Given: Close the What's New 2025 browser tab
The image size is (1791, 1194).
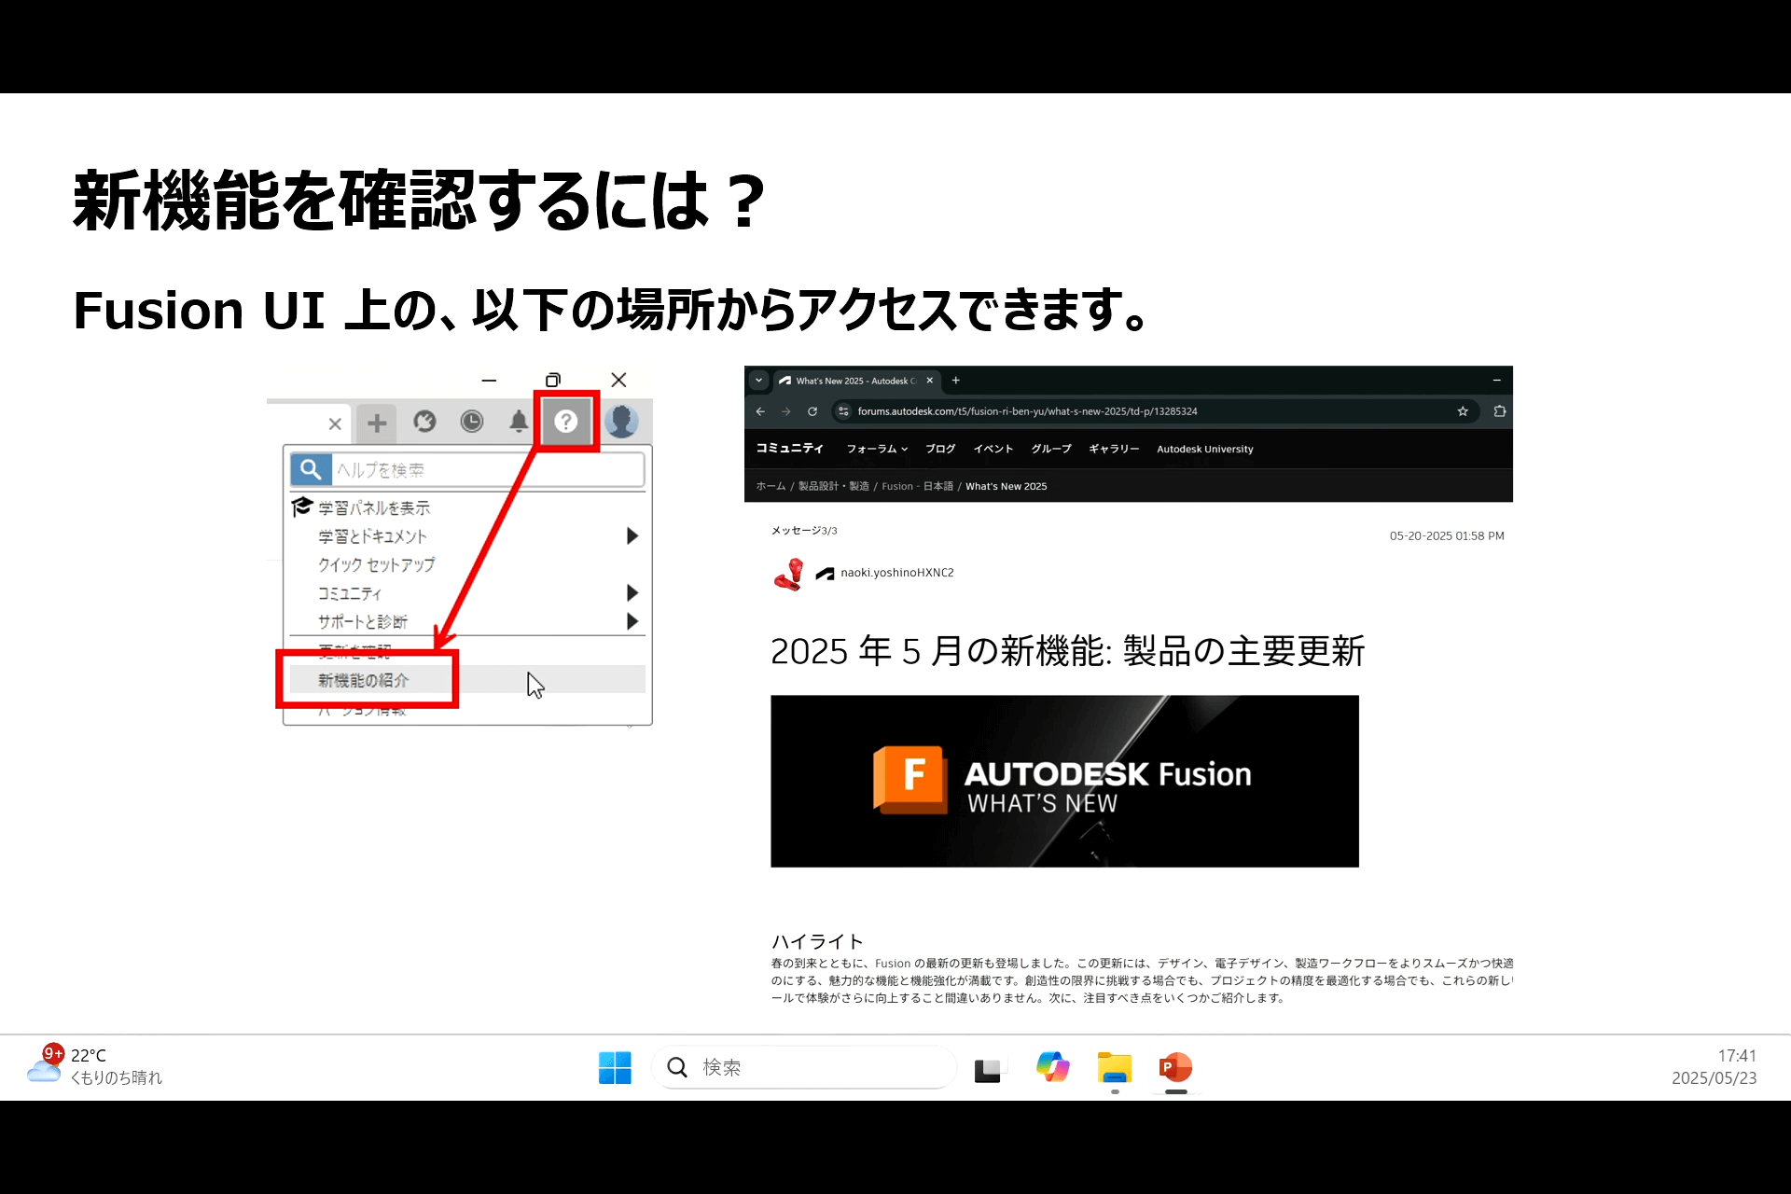Looking at the screenshot, I should coord(930,381).
